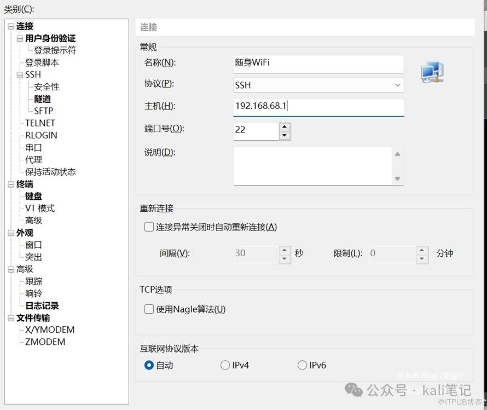Open the 协议 SSH dropdown

point(397,85)
